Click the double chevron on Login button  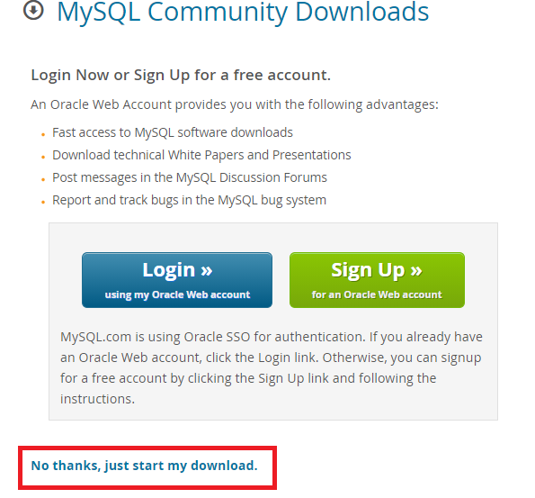(207, 270)
